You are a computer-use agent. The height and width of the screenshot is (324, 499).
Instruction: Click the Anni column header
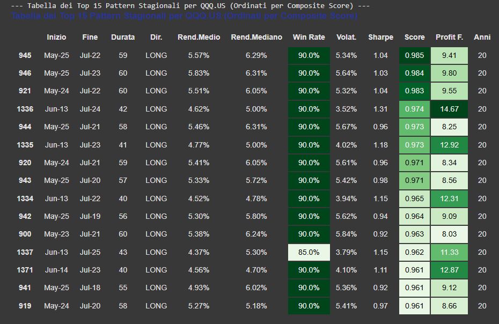[482, 37]
